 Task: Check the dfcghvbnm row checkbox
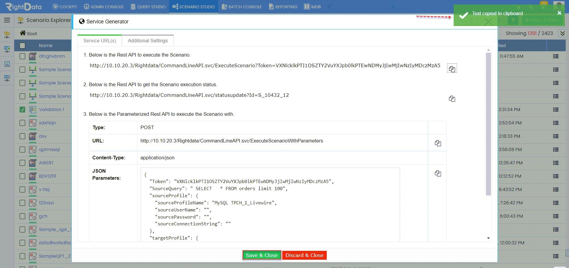point(23,56)
